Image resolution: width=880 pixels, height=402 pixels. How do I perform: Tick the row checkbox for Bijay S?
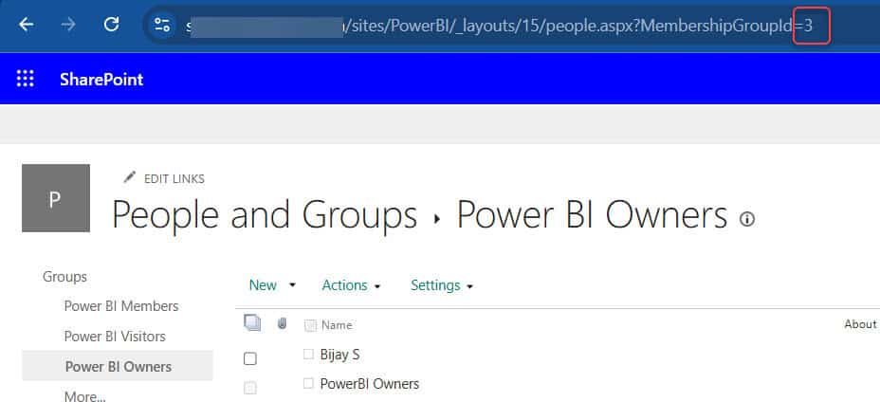[x=249, y=358]
